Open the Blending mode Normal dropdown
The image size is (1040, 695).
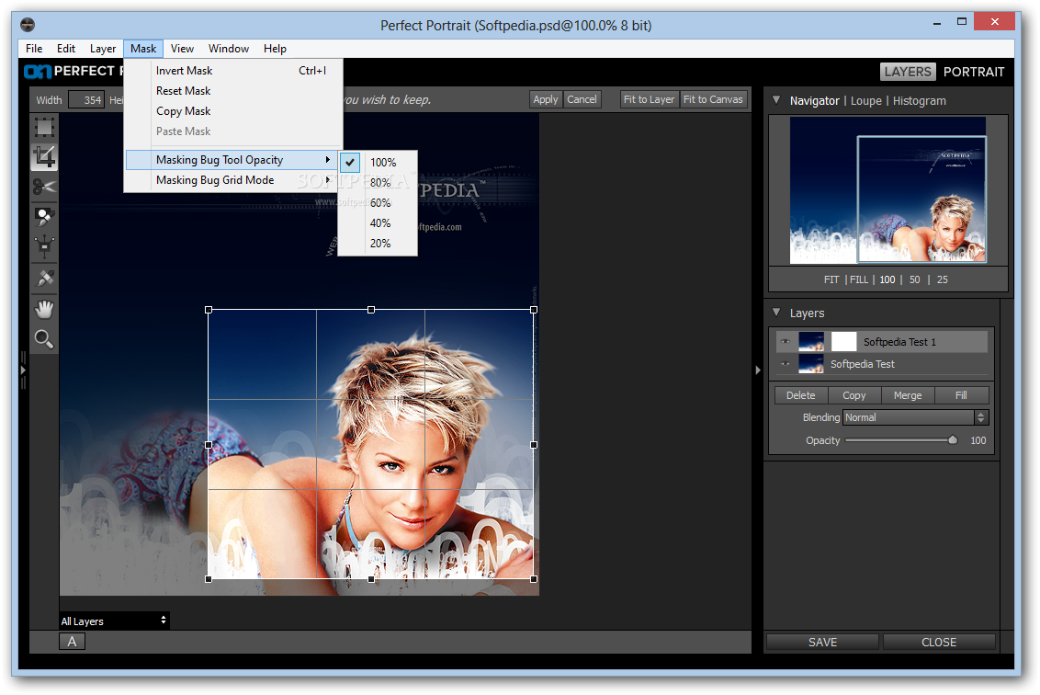[x=915, y=416]
